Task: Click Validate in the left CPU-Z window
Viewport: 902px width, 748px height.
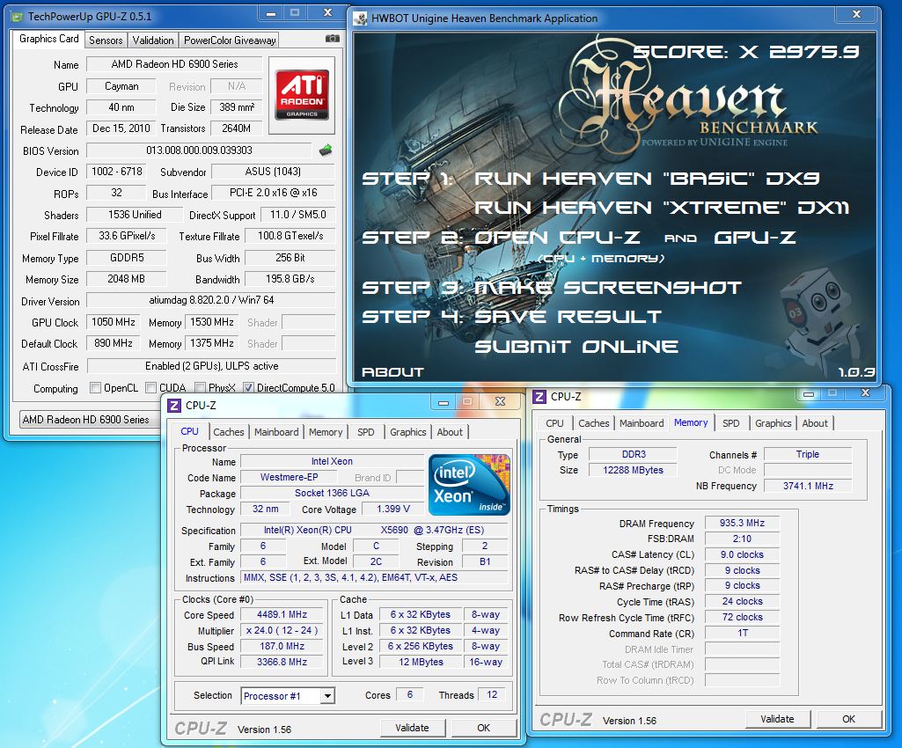Action: (x=413, y=728)
